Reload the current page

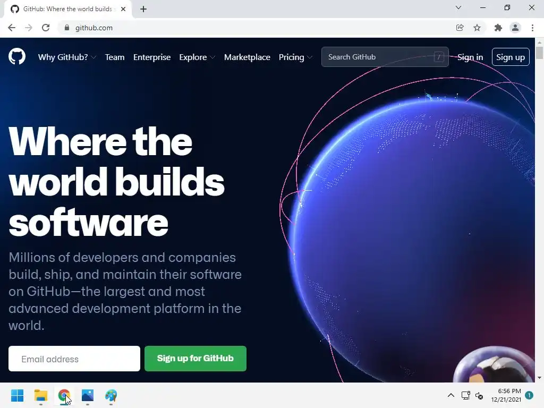click(46, 28)
